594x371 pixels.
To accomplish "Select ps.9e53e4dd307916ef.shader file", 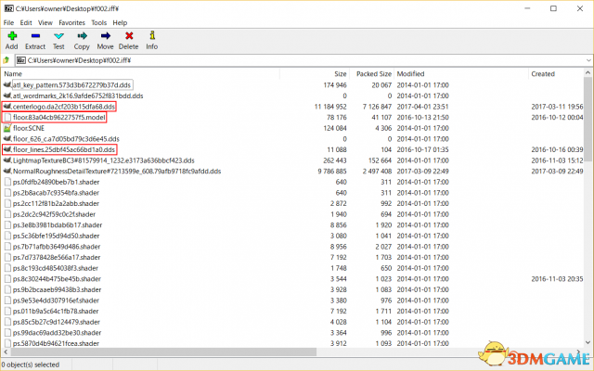I will (x=56, y=301).
